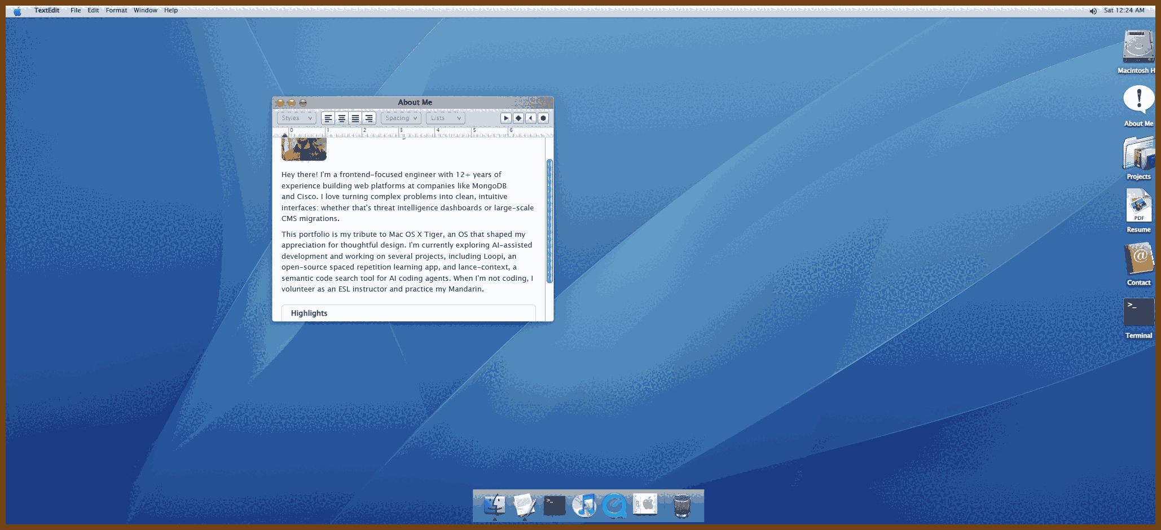Center-align the document text
This screenshot has height=530, width=1161.
point(341,118)
